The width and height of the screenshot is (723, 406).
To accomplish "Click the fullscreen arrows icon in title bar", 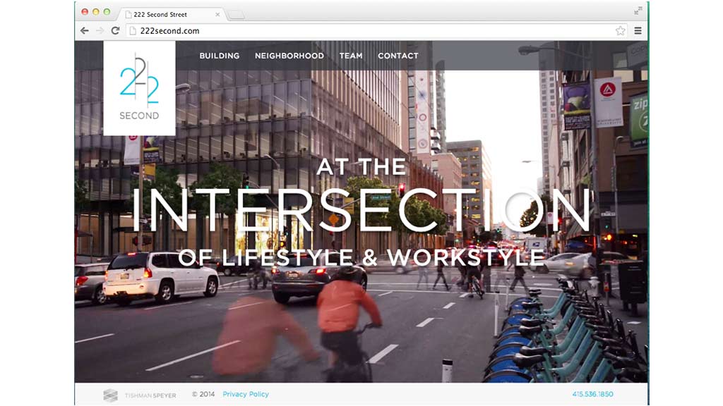I will 638,11.
